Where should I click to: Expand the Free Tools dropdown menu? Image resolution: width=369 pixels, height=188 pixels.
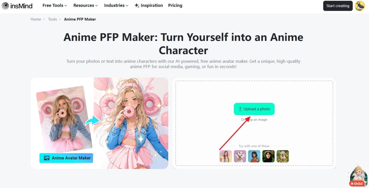[55, 5]
